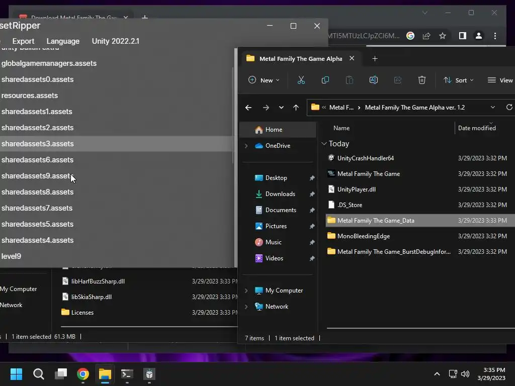Select Videos in the navigation pane
Screen dimensions: 515x386
(279, 258)
